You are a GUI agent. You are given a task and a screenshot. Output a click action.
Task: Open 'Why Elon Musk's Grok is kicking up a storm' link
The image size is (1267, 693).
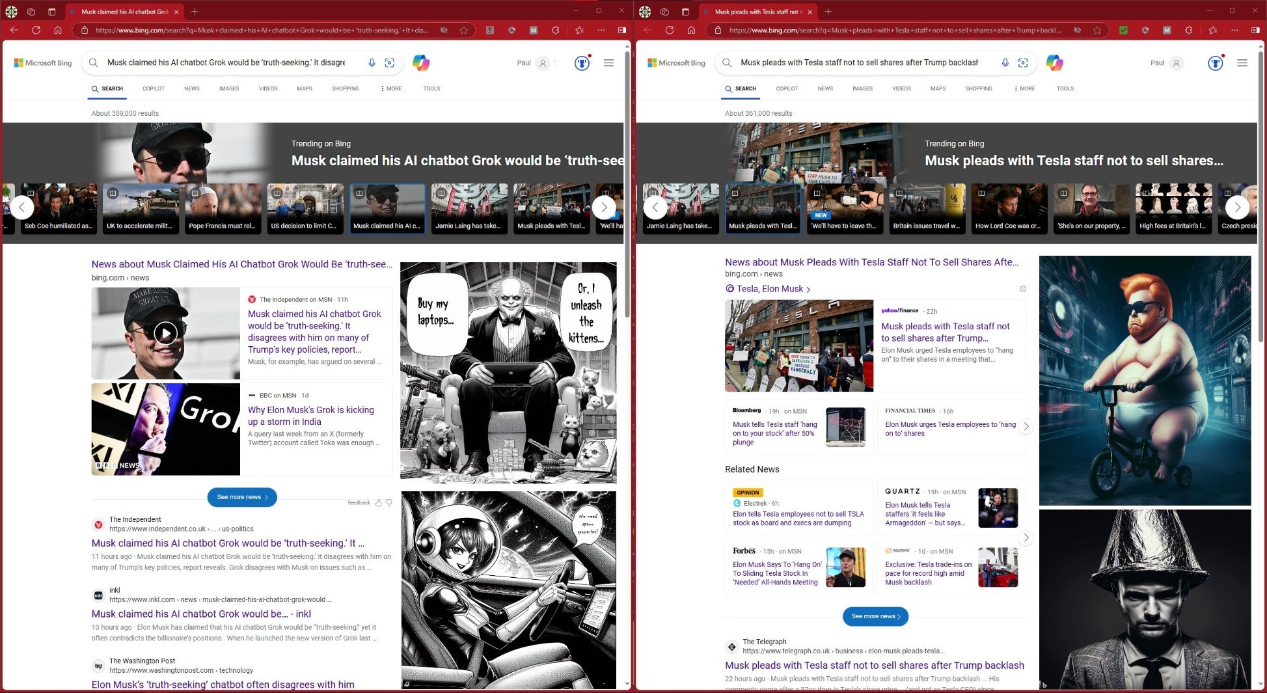311,416
